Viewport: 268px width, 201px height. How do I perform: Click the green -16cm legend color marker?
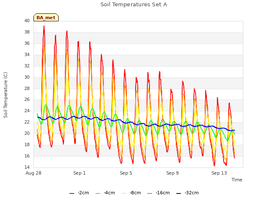tap(149, 193)
